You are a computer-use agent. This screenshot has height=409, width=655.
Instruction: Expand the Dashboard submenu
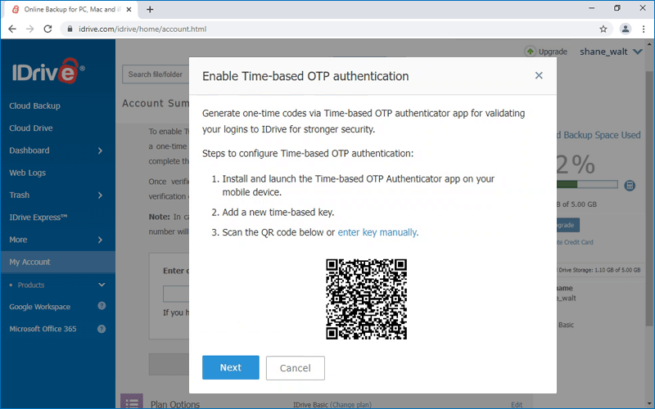click(100, 151)
